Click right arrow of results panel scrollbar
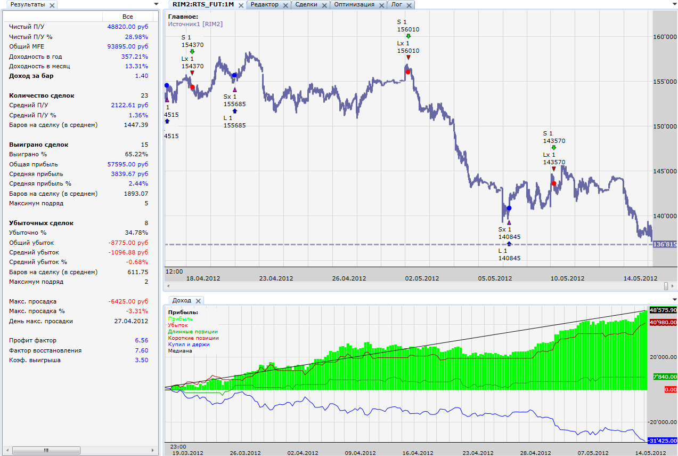The width and height of the screenshot is (678, 456). (x=154, y=451)
